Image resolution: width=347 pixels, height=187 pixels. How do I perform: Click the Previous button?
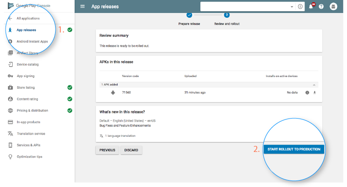point(107,150)
